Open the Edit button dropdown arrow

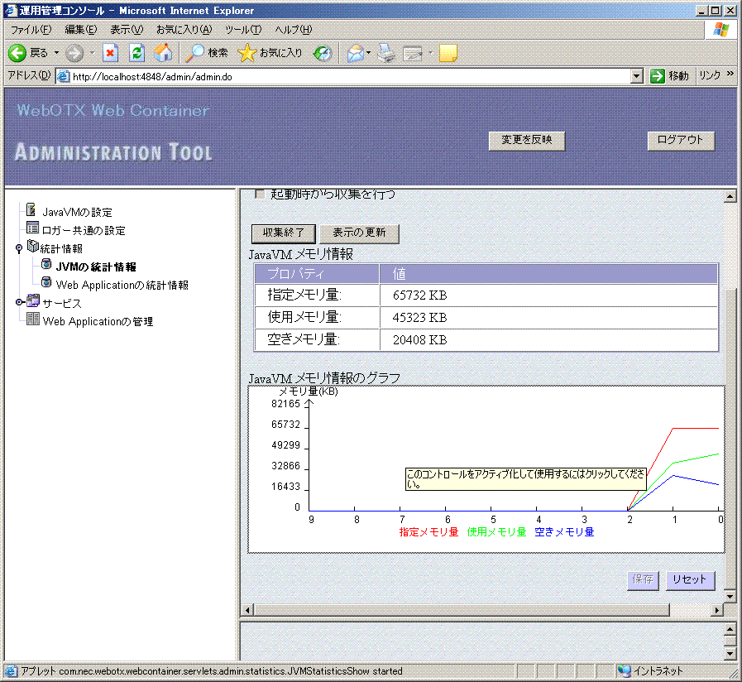[430, 53]
